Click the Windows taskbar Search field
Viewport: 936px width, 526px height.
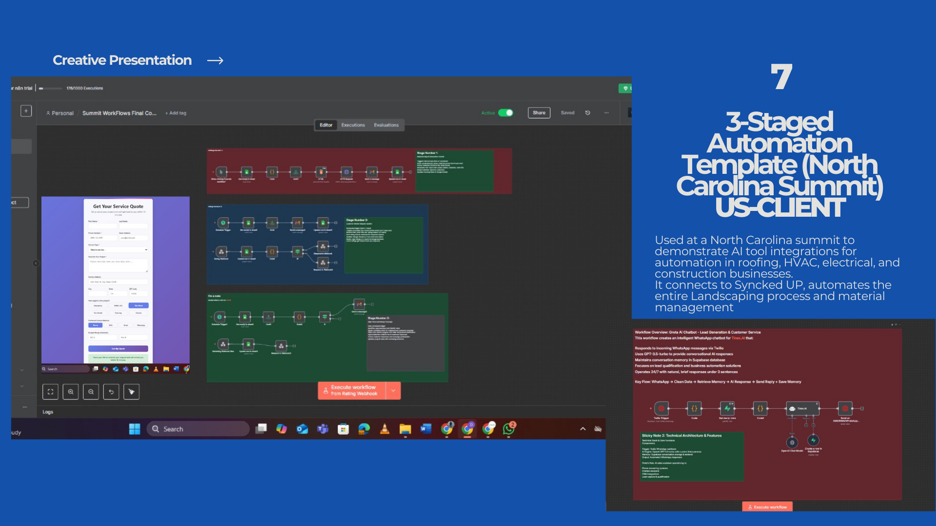[x=198, y=429]
